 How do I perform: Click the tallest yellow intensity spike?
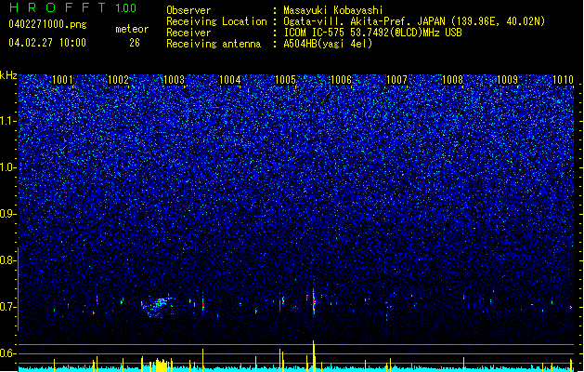coord(314,354)
